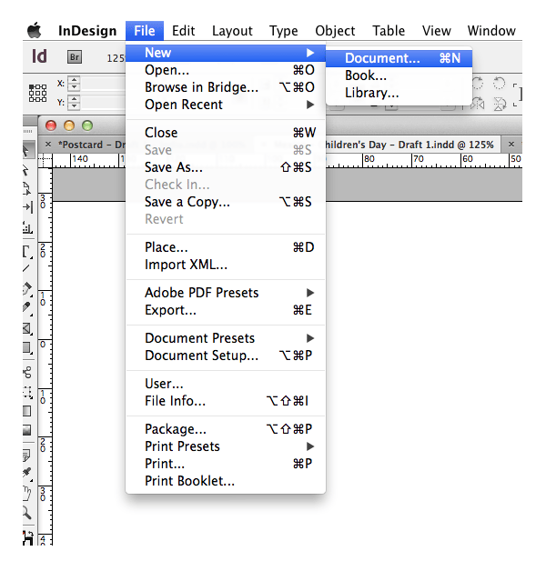Viewport: 546px width, 571px height.
Task: Click the reference point grid icon
Action: 37,94
